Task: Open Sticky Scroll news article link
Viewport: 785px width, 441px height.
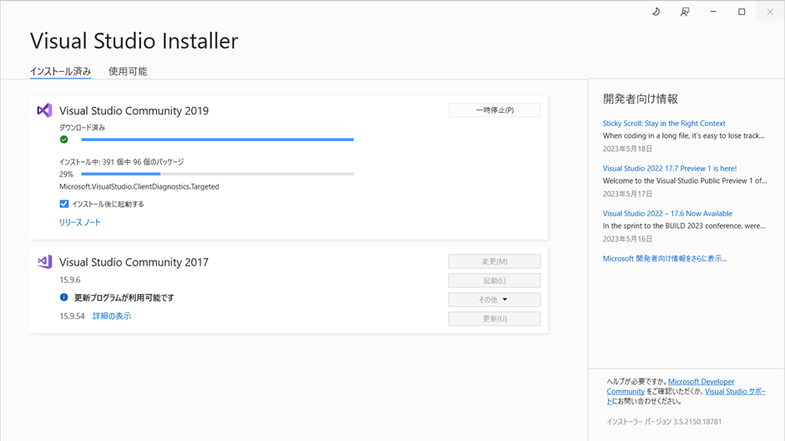Action: click(664, 124)
